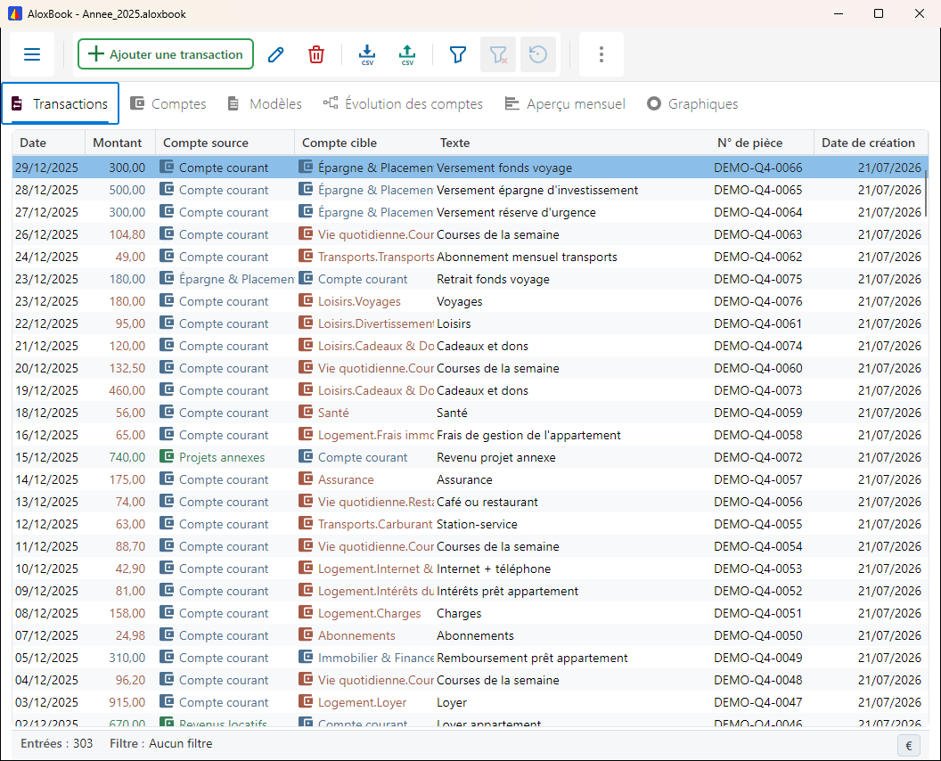
Task: Click the CSV import download icon
Action: point(367,54)
